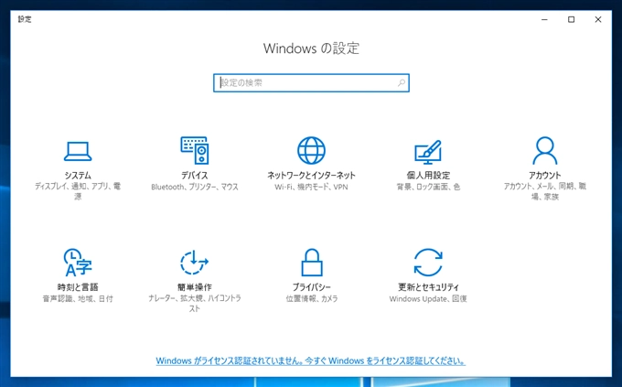Open the 時刻と言語 clock icon
The height and width of the screenshot is (387, 622).
pos(78,263)
